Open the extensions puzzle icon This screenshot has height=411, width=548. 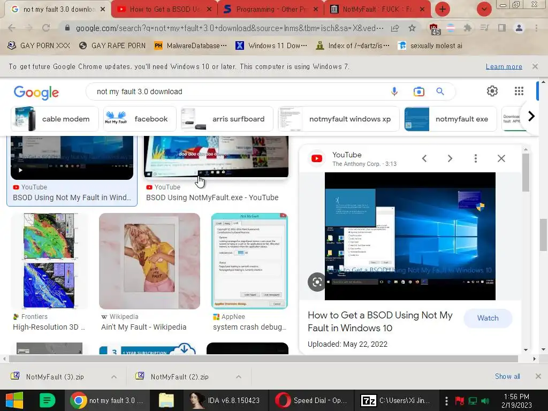[467, 28]
